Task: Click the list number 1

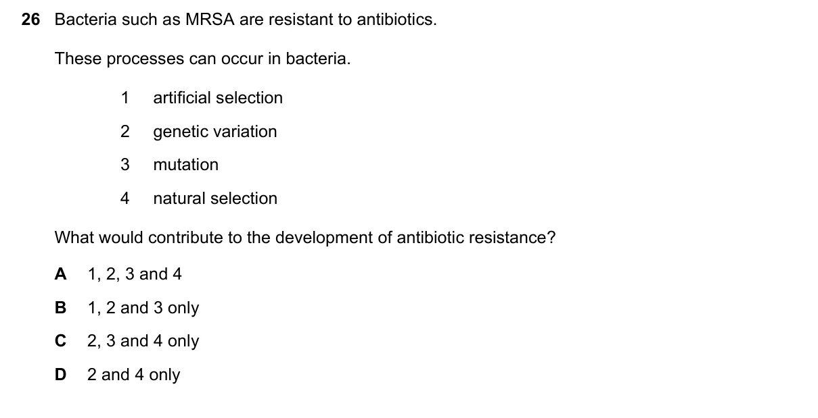Action: 124,98
